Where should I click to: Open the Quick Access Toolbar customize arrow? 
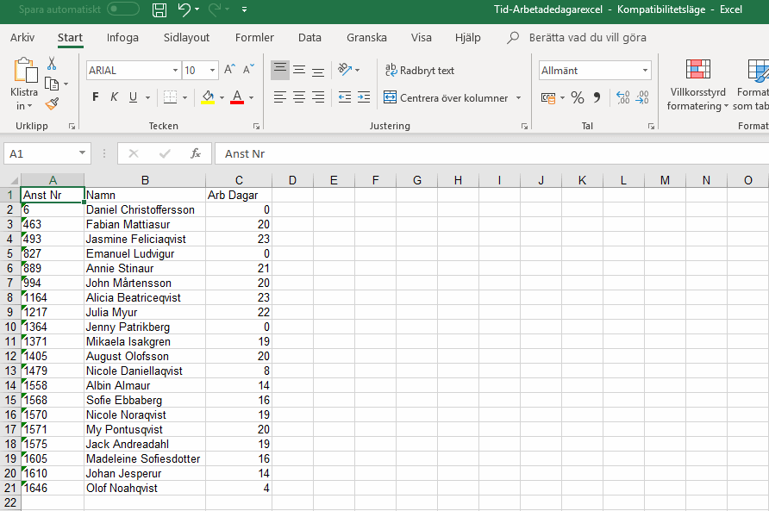tap(244, 9)
